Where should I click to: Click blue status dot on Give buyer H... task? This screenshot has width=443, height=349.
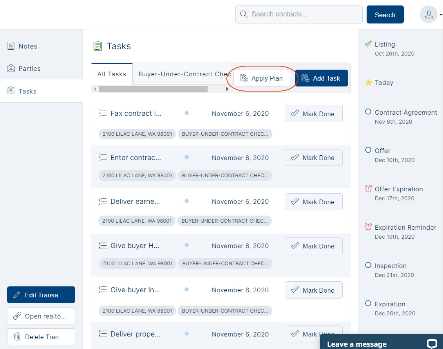(186, 245)
